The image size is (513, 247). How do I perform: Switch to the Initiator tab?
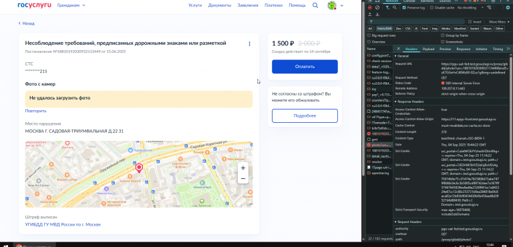(481, 49)
